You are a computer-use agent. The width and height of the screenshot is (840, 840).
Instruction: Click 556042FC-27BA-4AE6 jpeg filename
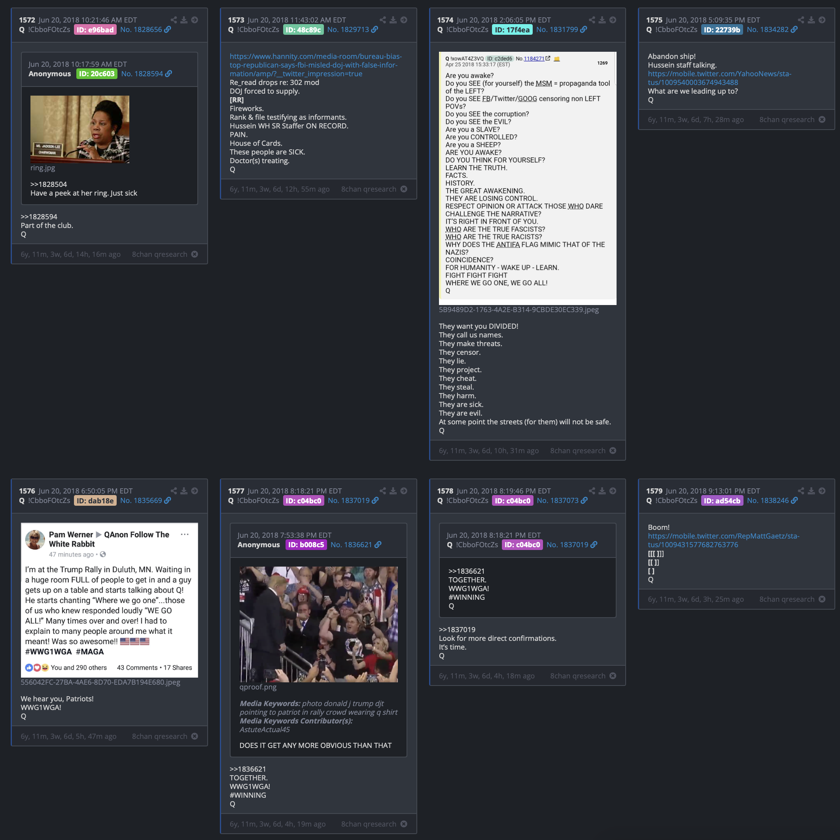[100, 682]
